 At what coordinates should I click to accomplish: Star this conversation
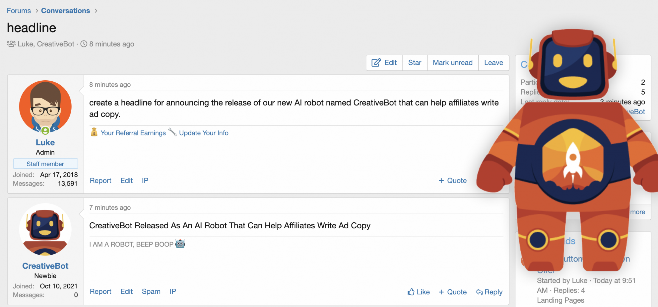pyautogui.click(x=415, y=63)
